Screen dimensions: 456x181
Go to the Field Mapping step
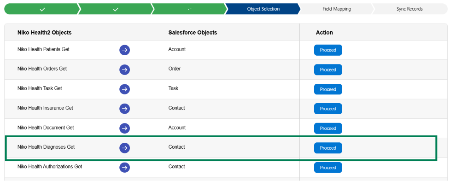click(x=337, y=9)
